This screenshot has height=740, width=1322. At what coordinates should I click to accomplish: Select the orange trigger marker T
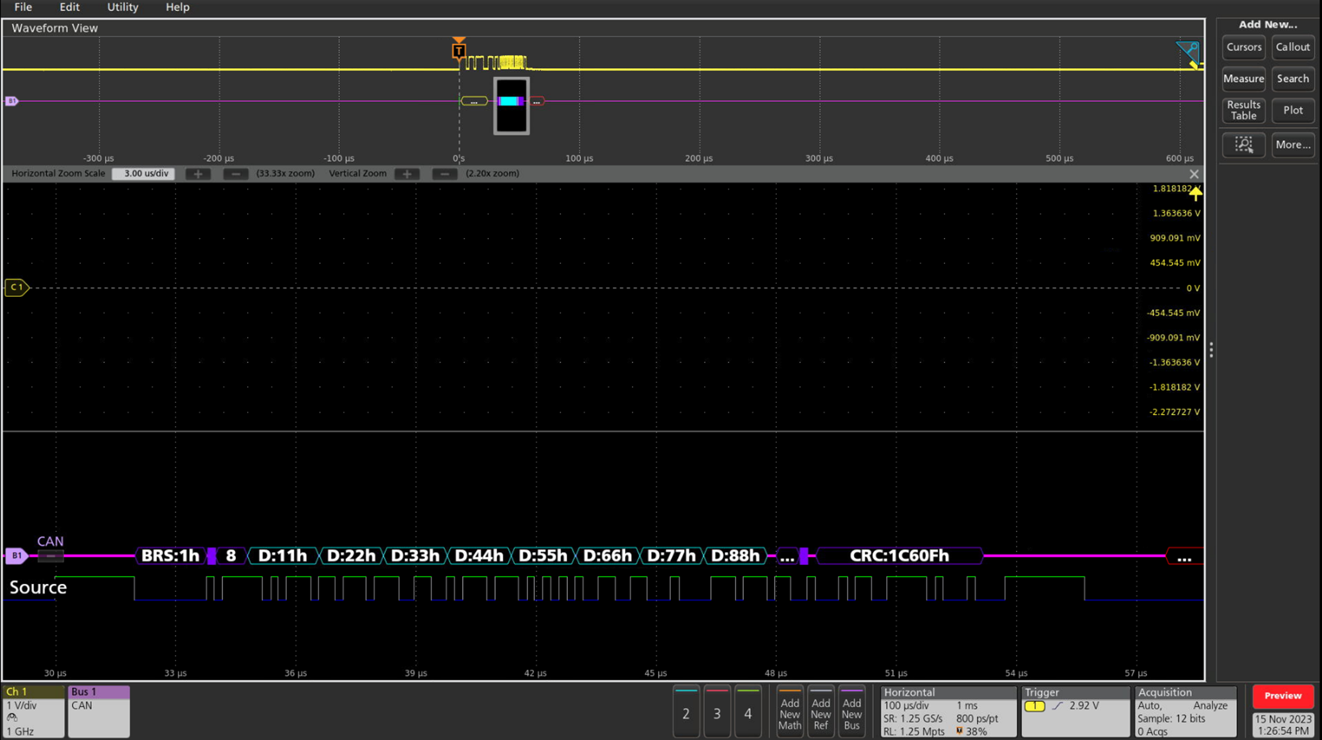click(459, 50)
